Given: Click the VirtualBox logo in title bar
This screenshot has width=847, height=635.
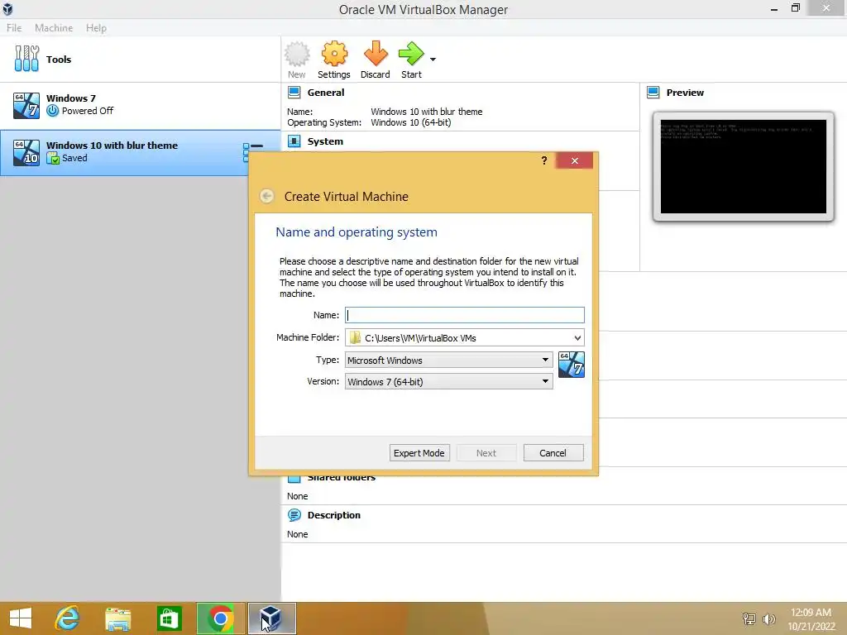Looking at the screenshot, I should click(7, 9).
